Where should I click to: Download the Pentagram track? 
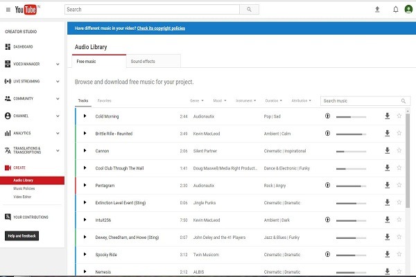387,186
